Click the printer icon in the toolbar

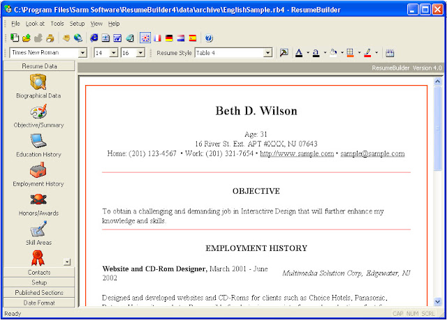pyautogui.click(x=50, y=38)
